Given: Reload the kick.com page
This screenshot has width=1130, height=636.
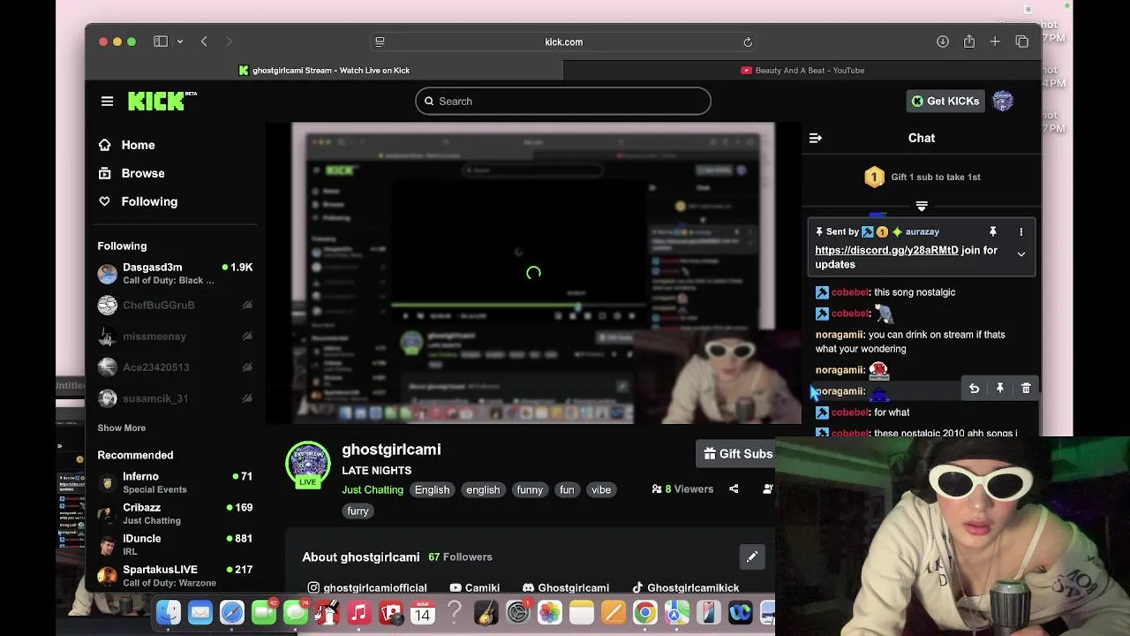Looking at the screenshot, I should click(748, 42).
